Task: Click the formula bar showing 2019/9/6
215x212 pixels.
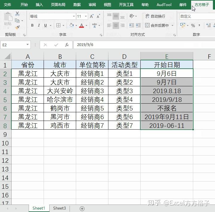Action: tap(144, 45)
